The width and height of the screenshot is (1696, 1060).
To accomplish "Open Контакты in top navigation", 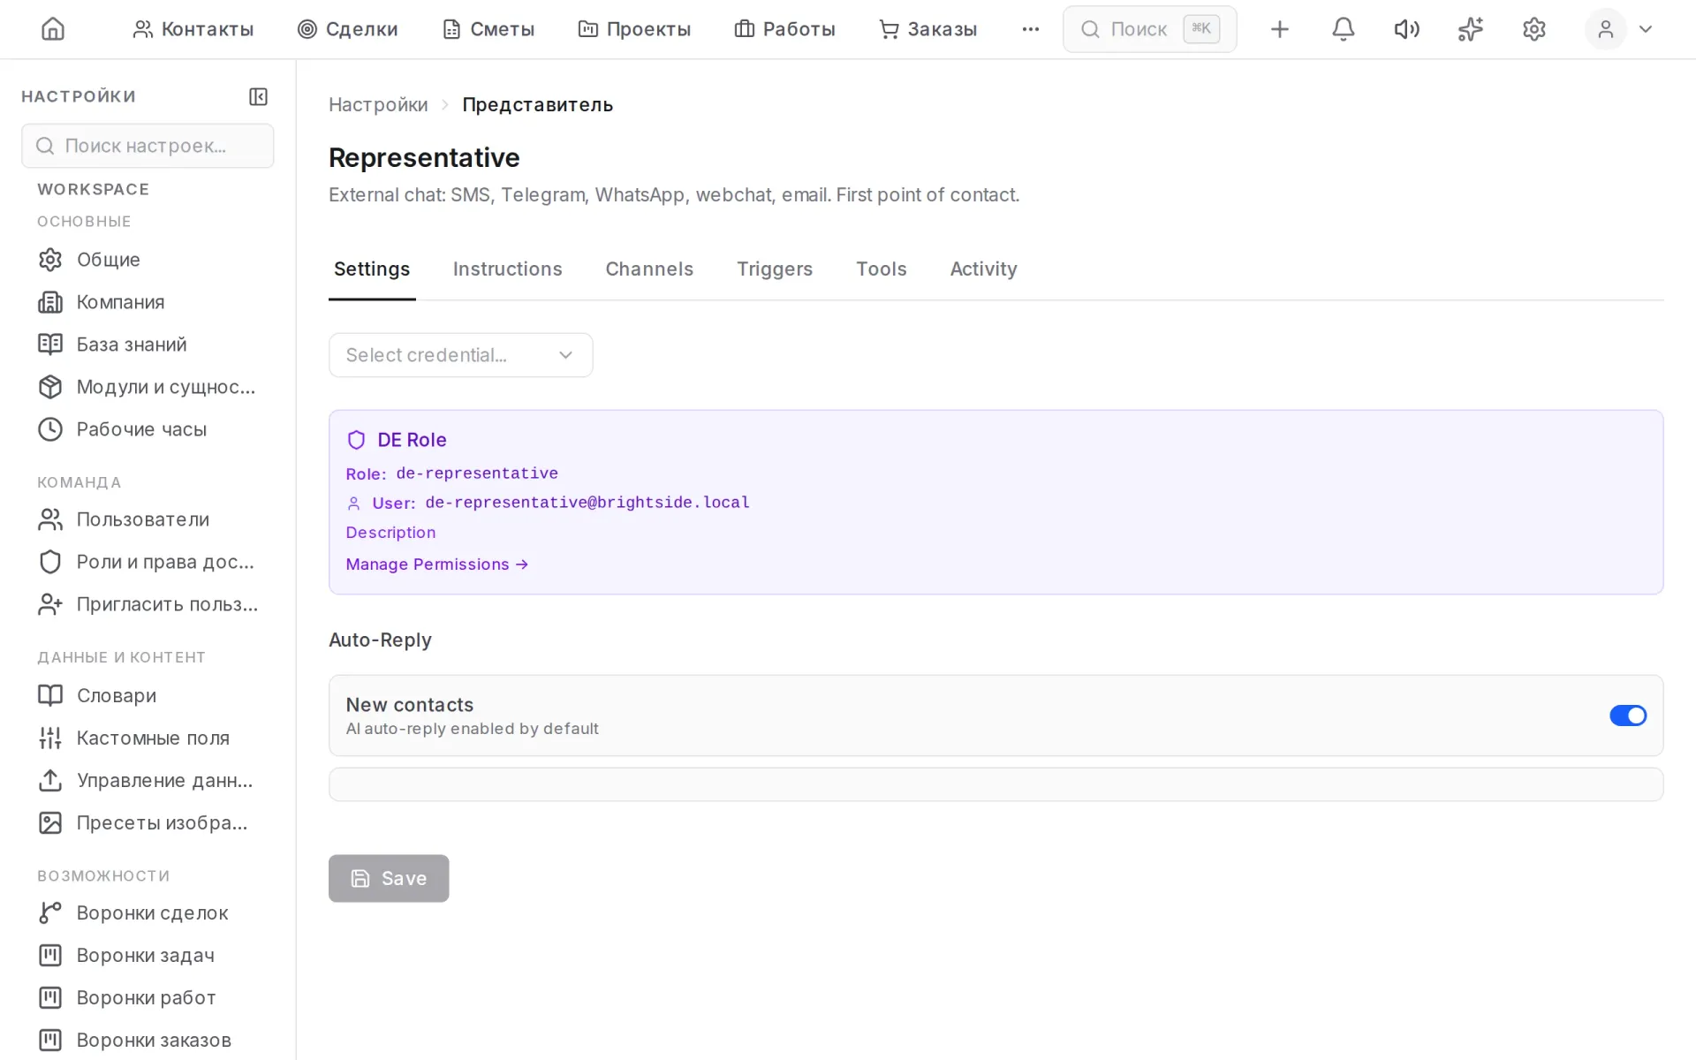I will click(x=193, y=29).
